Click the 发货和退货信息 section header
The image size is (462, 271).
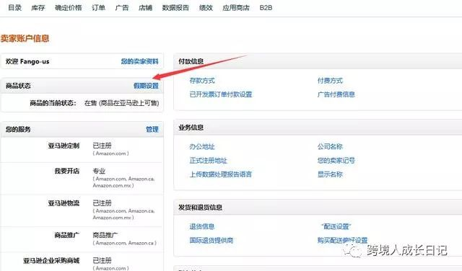pyautogui.click(x=200, y=207)
